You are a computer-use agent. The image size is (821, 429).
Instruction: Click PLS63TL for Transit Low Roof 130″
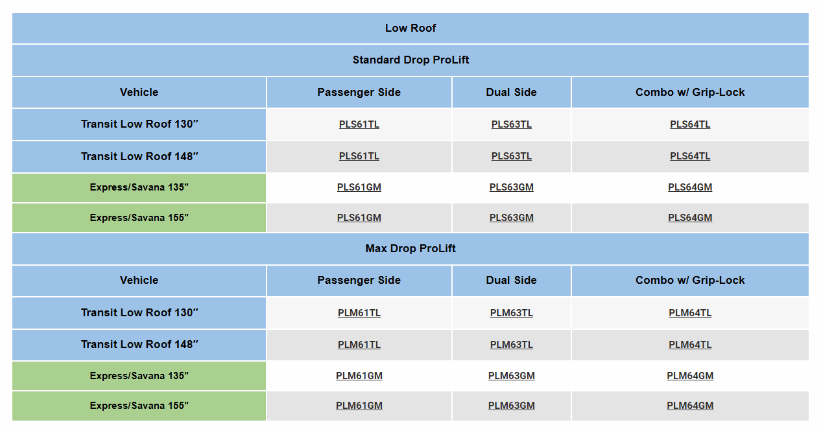coord(511,124)
